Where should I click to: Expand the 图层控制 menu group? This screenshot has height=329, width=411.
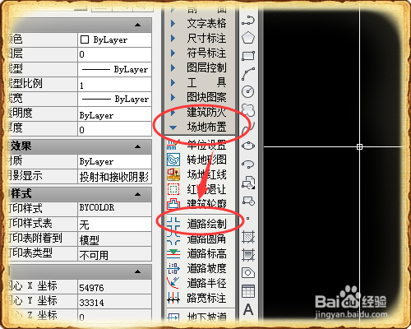pyautogui.click(x=173, y=67)
